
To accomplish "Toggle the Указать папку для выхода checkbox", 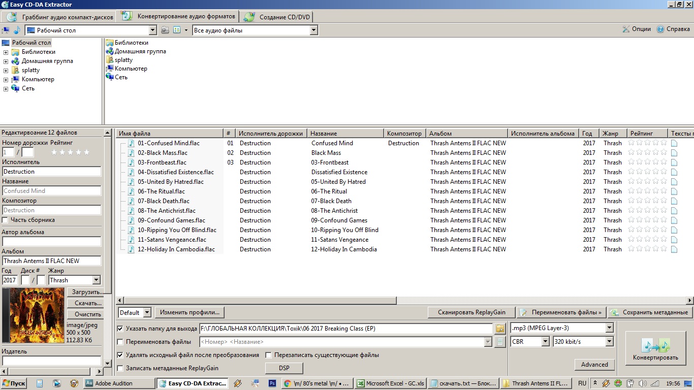I will [120, 329].
